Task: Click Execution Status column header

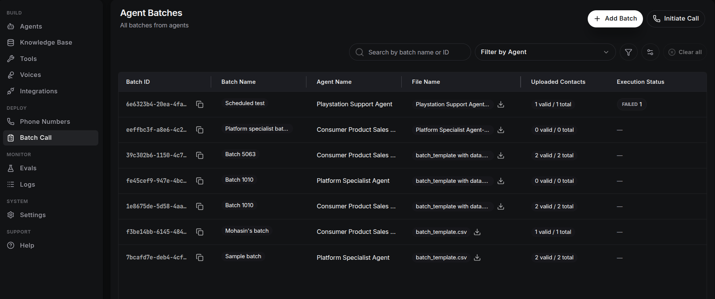Action: coord(640,82)
